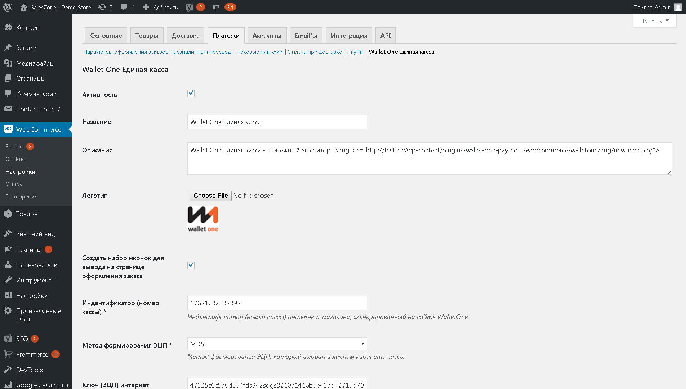Open Инструменты wrench icon
This screenshot has height=389, width=686.
coord(8,280)
